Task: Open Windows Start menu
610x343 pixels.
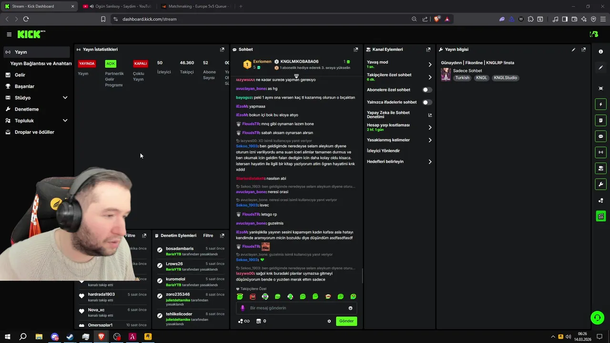Action: coord(7,336)
